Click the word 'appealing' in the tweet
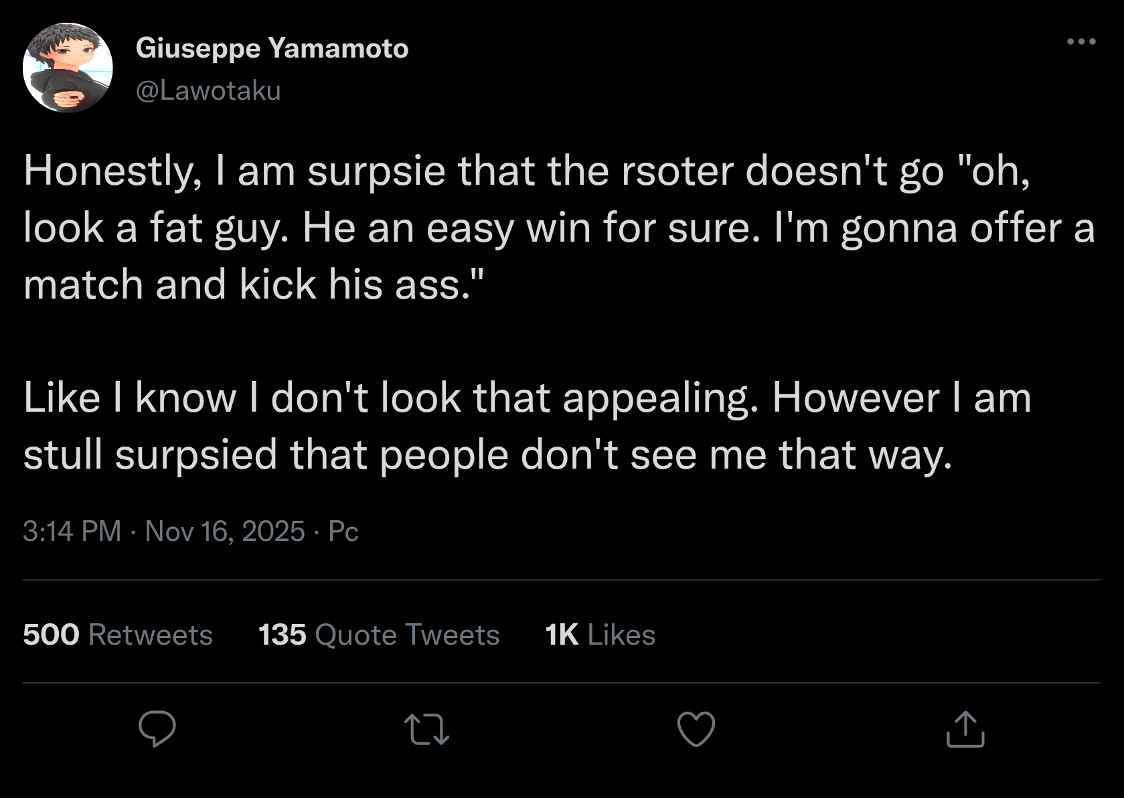 pyautogui.click(x=659, y=400)
